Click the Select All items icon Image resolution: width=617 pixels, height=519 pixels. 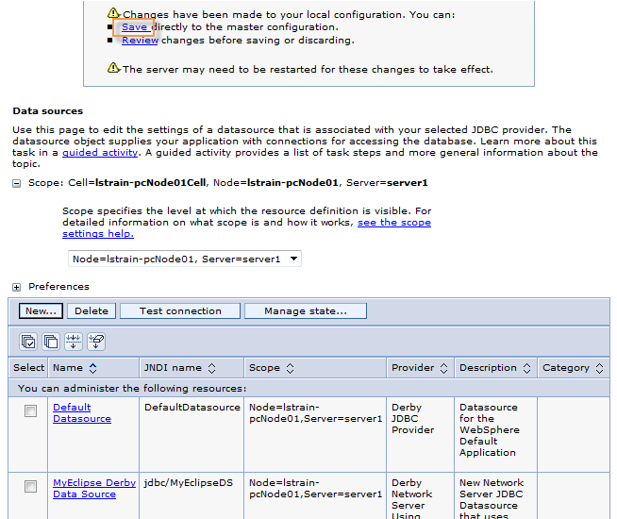[28, 342]
